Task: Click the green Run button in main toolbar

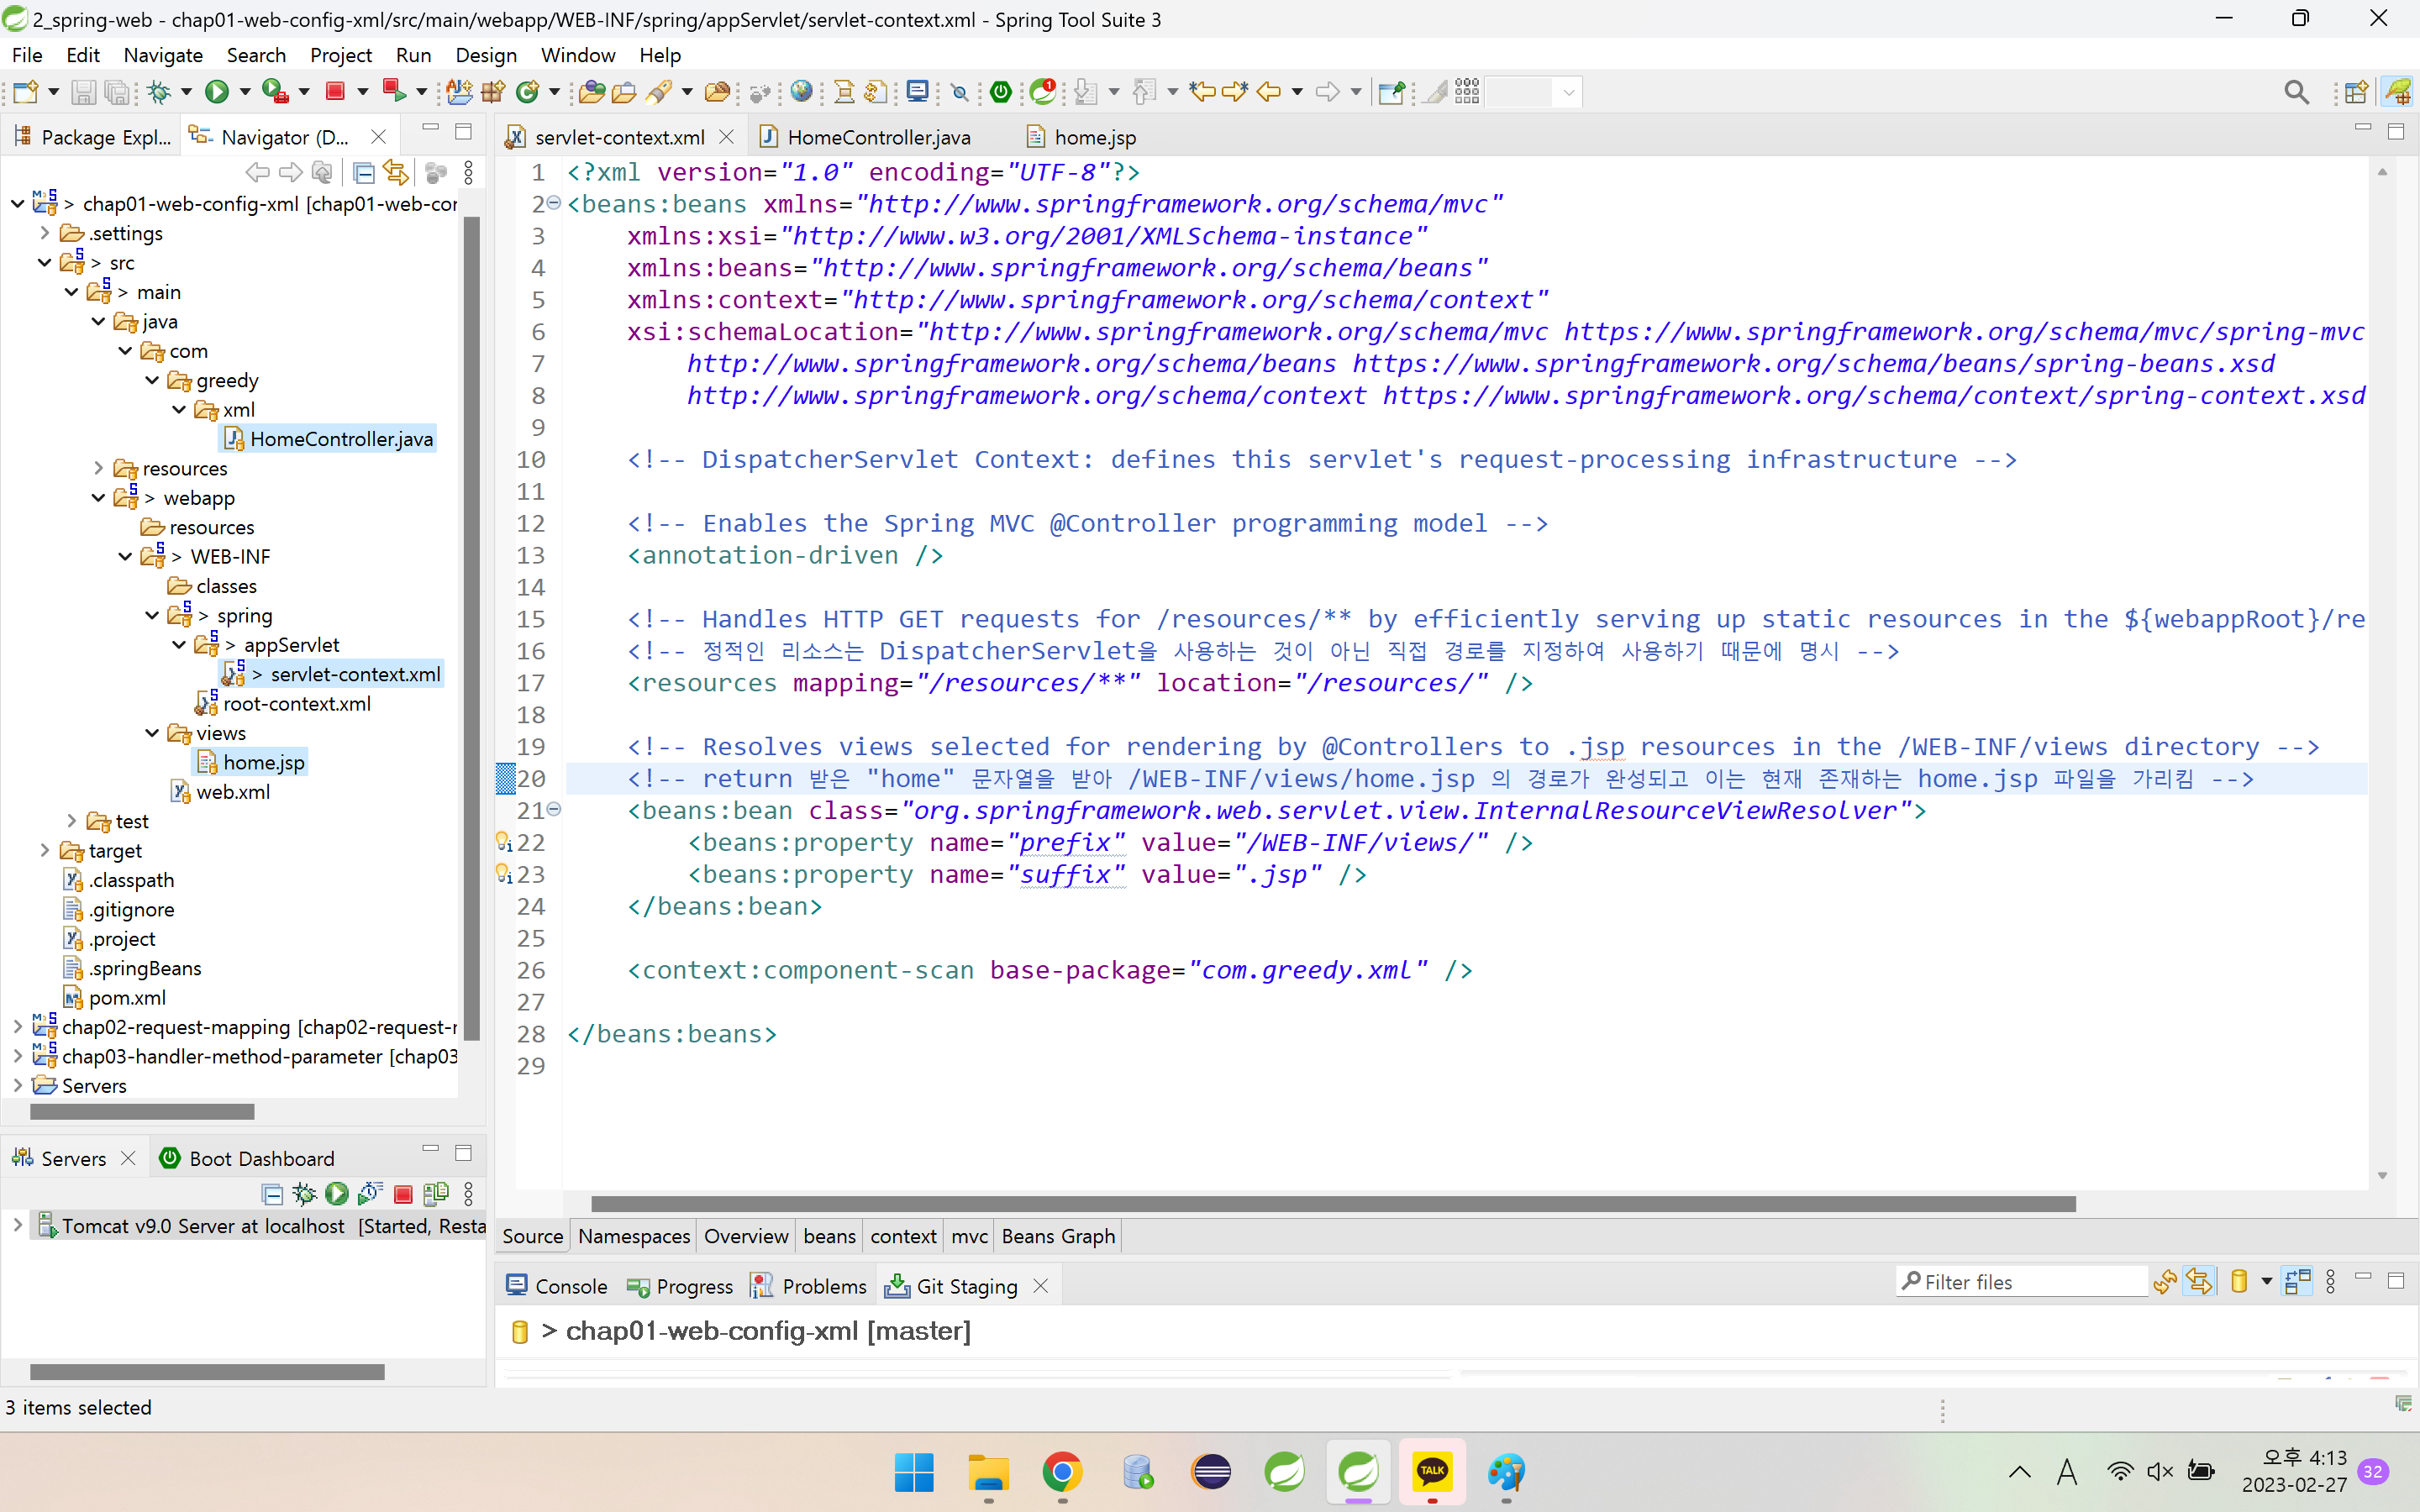Action: (217, 92)
